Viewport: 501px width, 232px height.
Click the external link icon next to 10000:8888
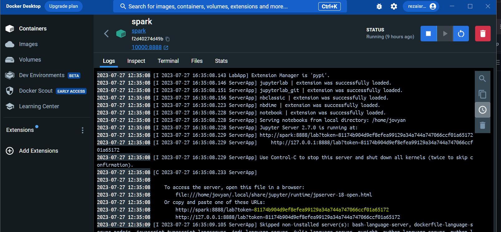pyautogui.click(x=166, y=48)
